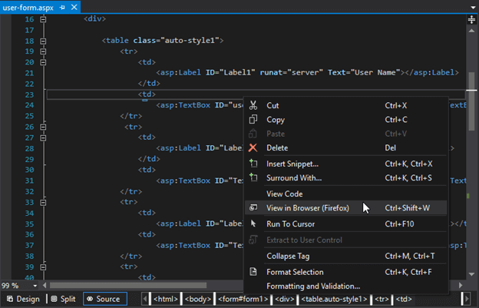Choose View in Browser (Firefox)
Viewport: 479px width, 308px height.
(307, 207)
